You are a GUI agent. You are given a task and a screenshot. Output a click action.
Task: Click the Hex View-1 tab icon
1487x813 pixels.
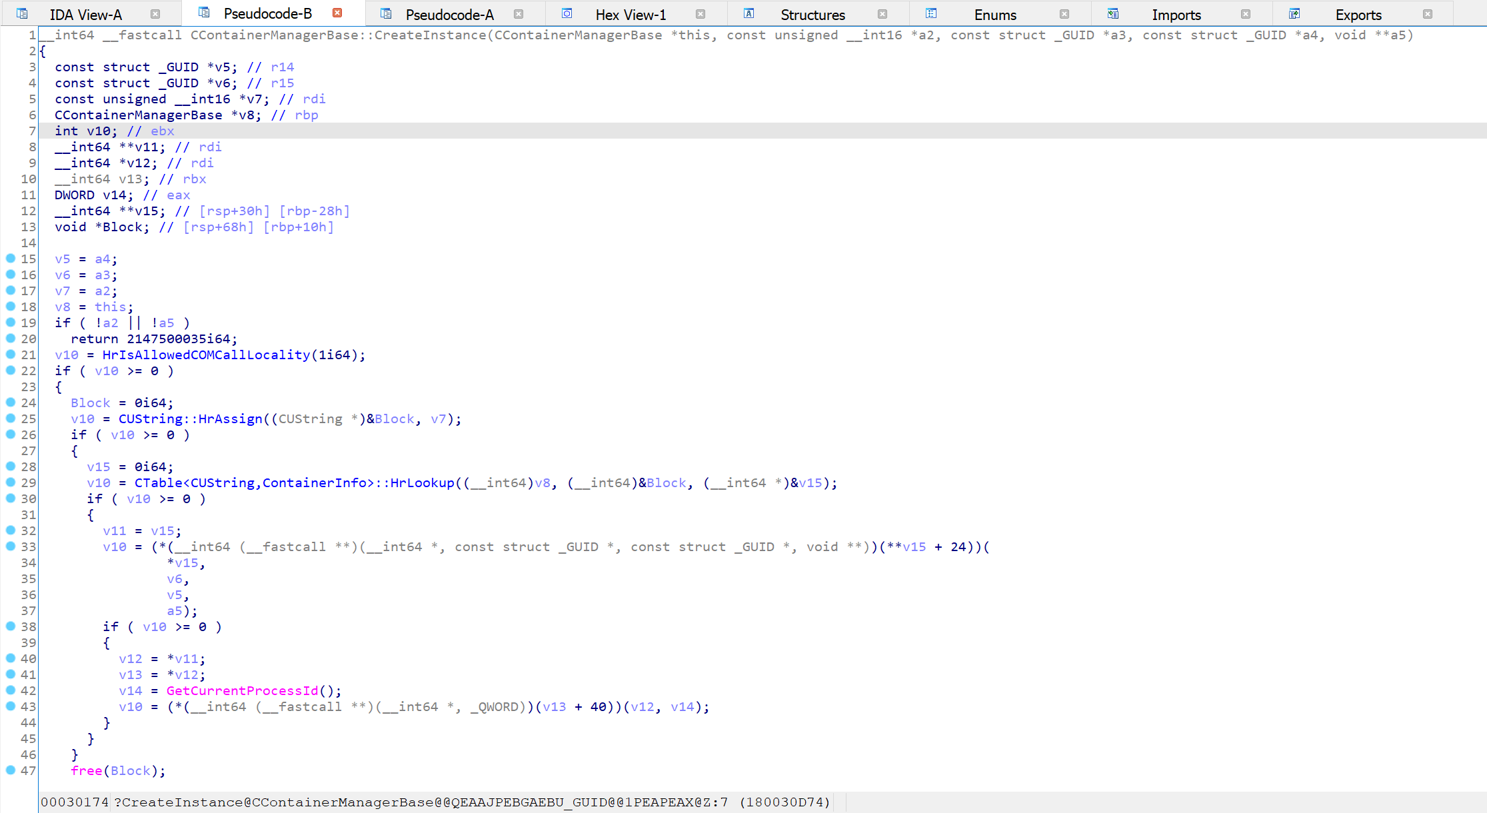(567, 14)
